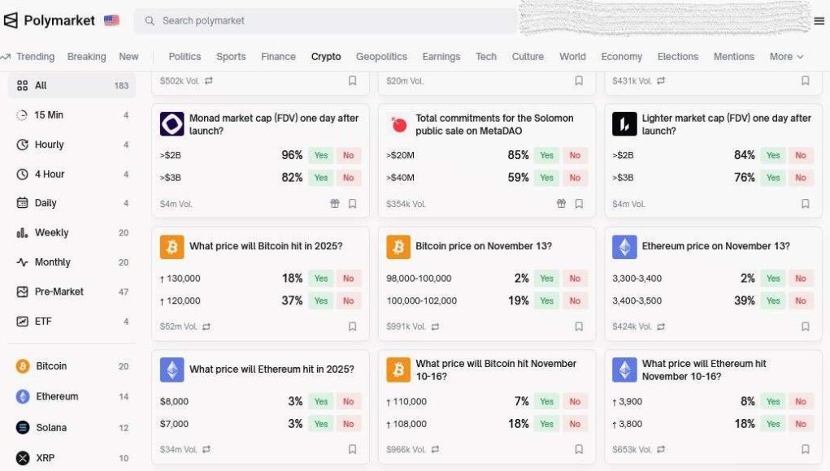830x471 pixels.
Task: Open the hamburger menu at top right
Action: [818, 22]
